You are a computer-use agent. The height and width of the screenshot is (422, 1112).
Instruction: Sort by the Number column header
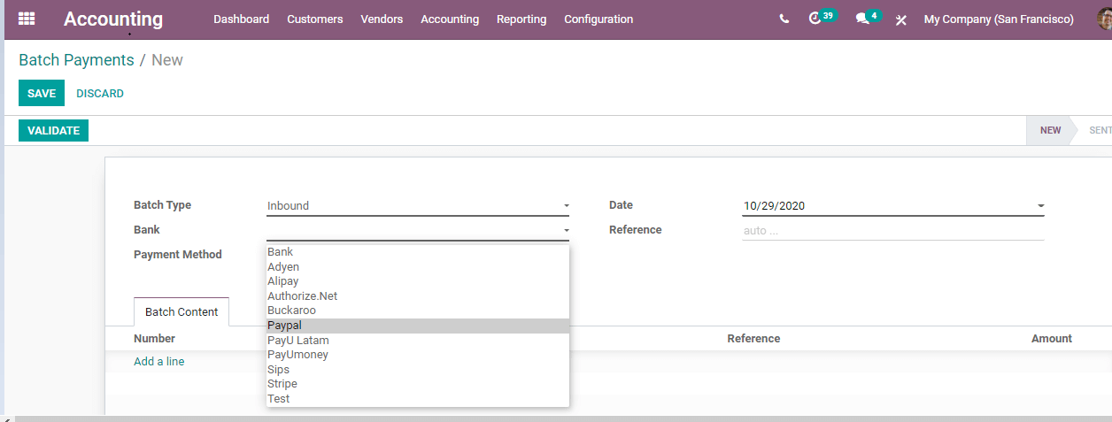[154, 339]
